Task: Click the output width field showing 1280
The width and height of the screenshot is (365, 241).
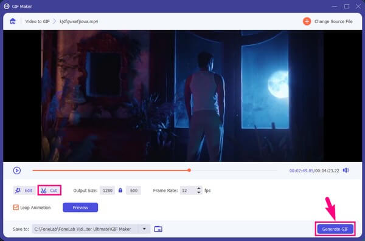Action: click(x=107, y=191)
